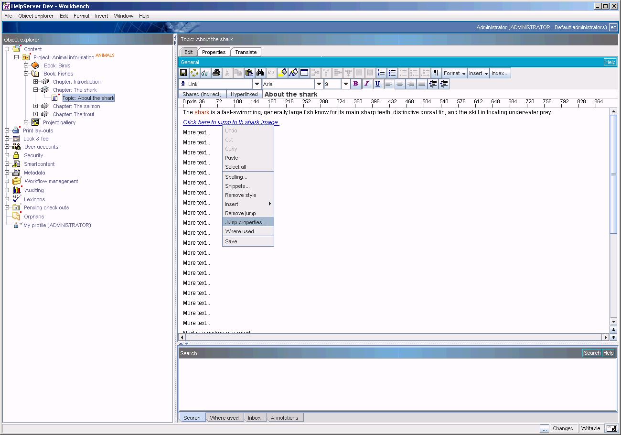
Task: Click the bulleted list toolbar icon
Action: coord(392,73)
